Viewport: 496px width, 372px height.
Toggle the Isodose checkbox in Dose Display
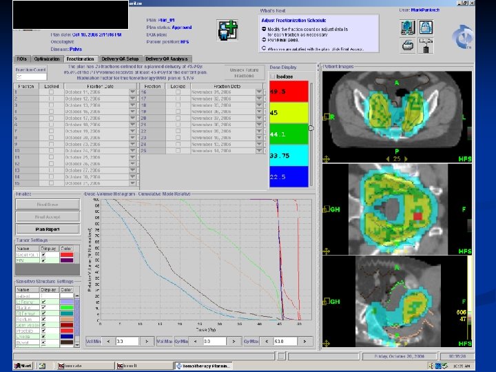pos(273,76)
